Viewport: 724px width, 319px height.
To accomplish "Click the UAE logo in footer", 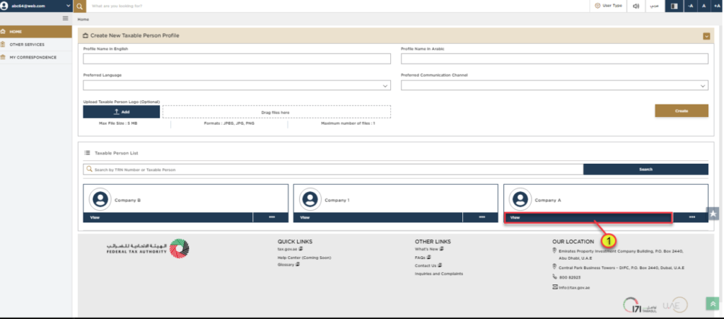I will pos(675,305).
